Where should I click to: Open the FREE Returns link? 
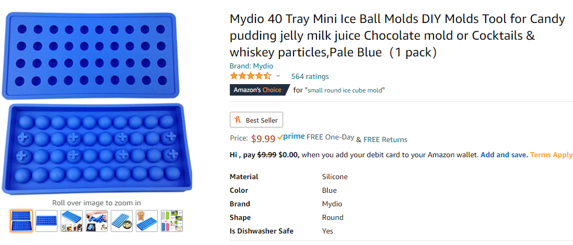[385, 139]
